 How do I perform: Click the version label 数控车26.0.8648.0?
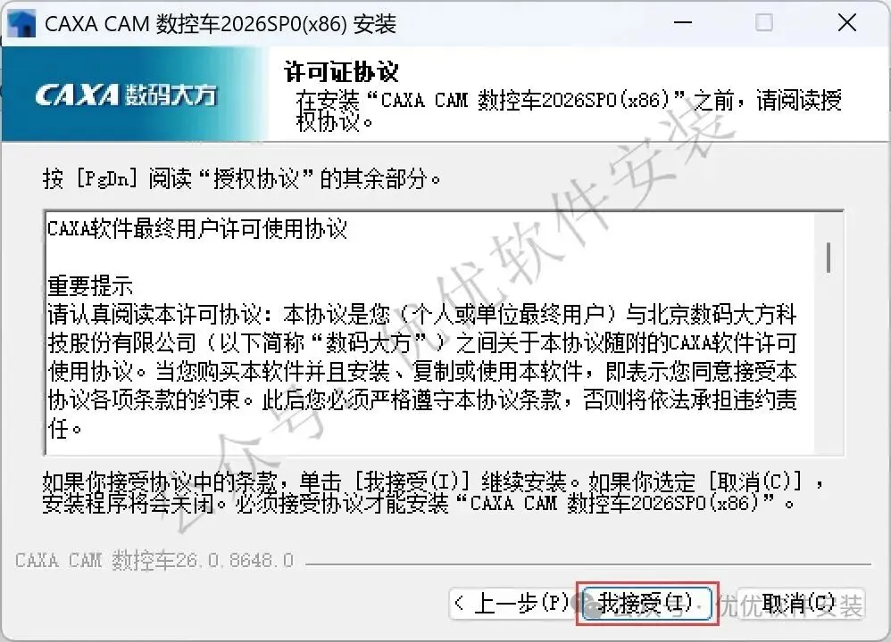click(x=154, y=561)
